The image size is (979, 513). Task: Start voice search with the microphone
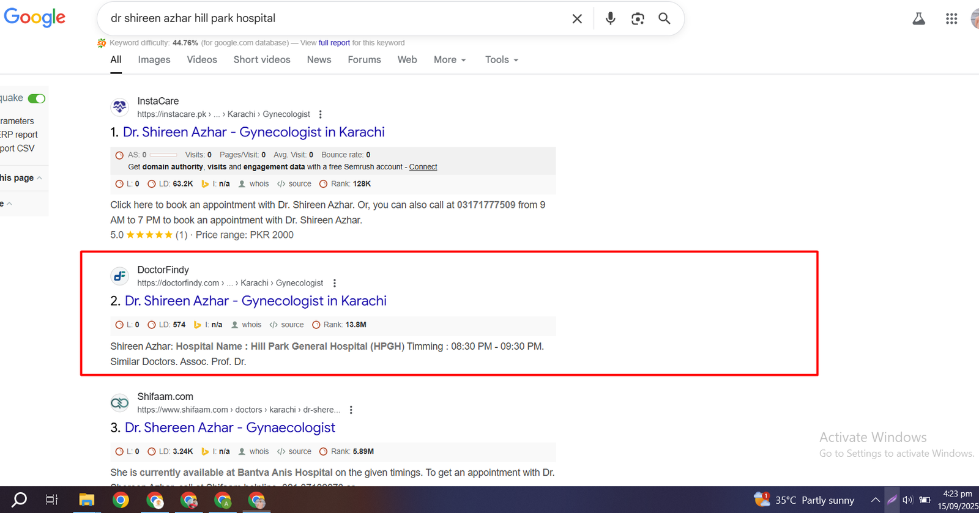pos(610,19)
